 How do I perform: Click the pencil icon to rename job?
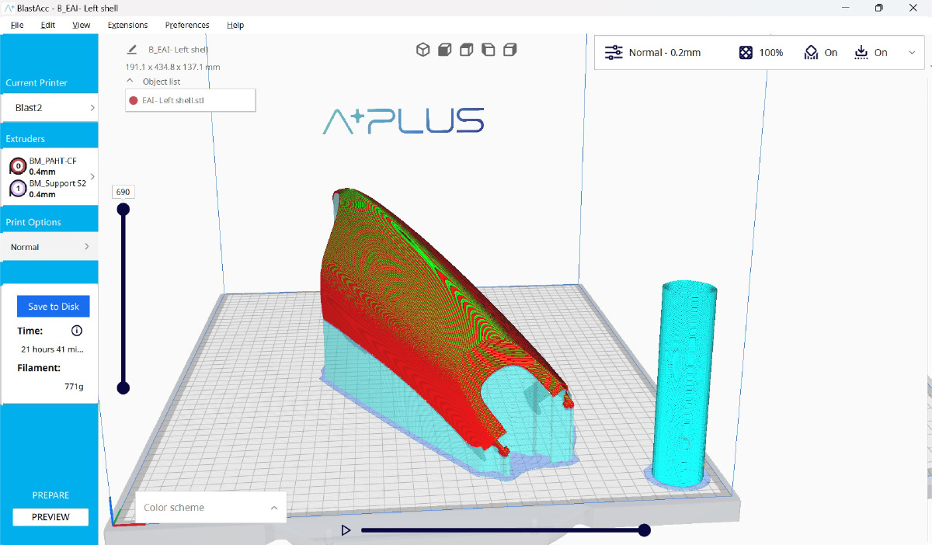point(132,49)
